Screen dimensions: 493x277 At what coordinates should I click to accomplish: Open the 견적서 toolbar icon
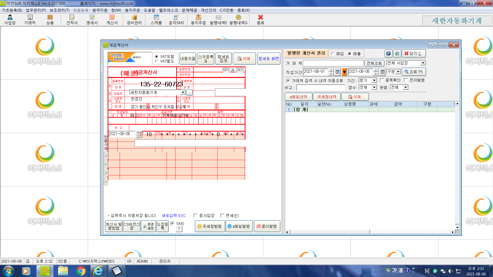[x=72, y=19]
